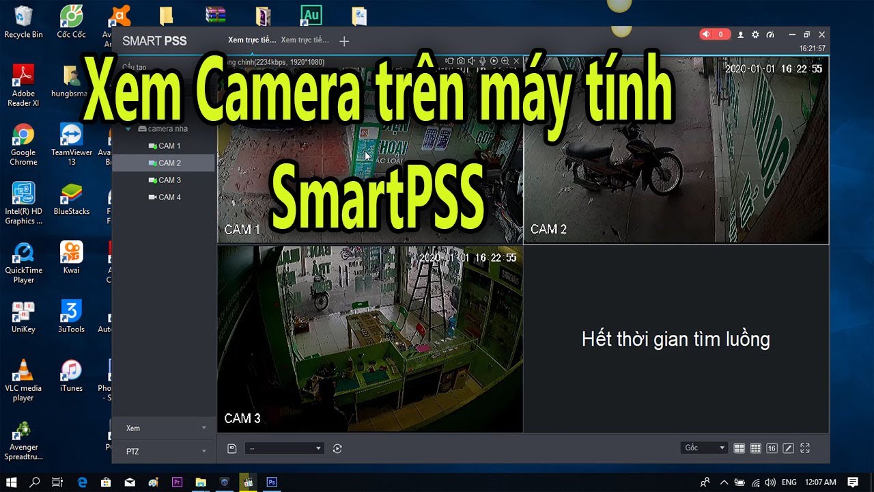Enter full screen video view
The width and height of the screenshot is (874, 492).
[x=805, y=448]
